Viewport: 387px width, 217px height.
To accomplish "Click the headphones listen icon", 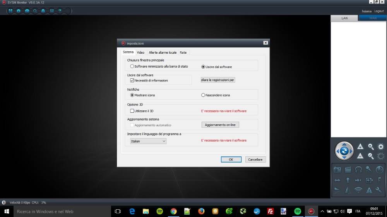I will click(358, 170).
